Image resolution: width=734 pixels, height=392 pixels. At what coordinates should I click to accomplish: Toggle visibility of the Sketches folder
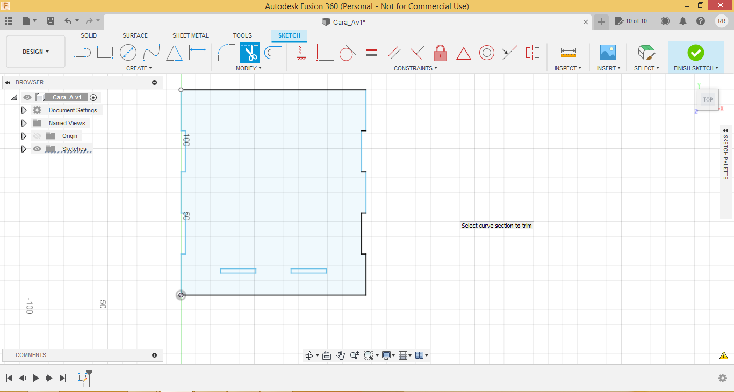click(37, 149)
